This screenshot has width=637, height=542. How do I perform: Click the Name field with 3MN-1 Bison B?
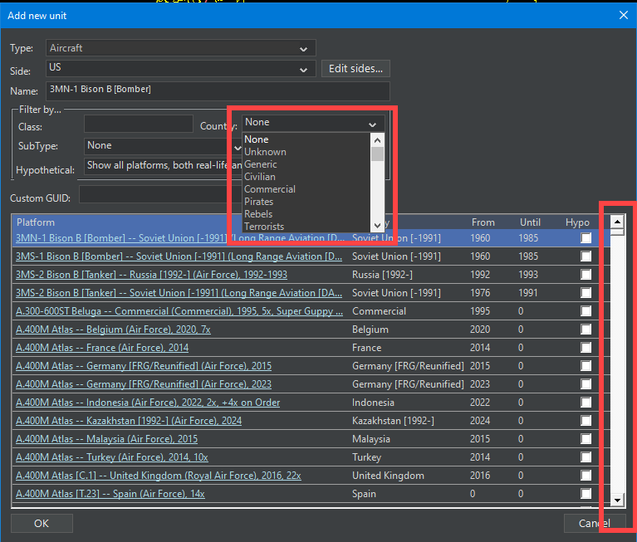coord(218,90)
